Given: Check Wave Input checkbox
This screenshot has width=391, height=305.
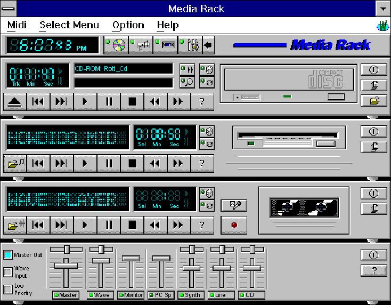Looking at the screenshot, I should click(x=8, y=272).
